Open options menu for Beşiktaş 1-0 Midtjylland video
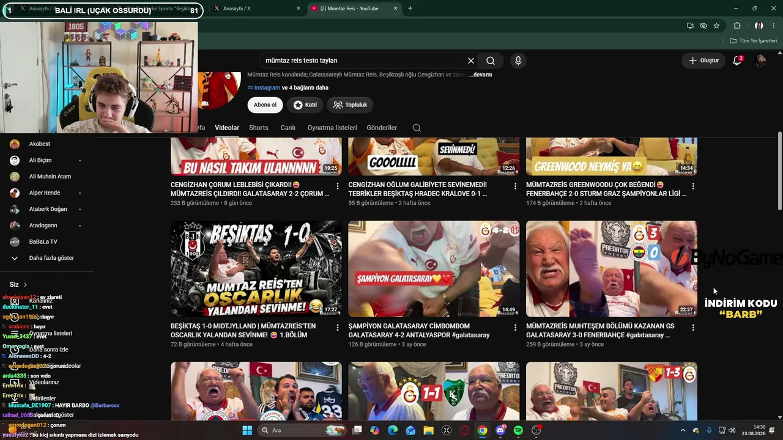The height and width of the screenshot is (440, 783). pyautogui.click(x=337, y=328)
